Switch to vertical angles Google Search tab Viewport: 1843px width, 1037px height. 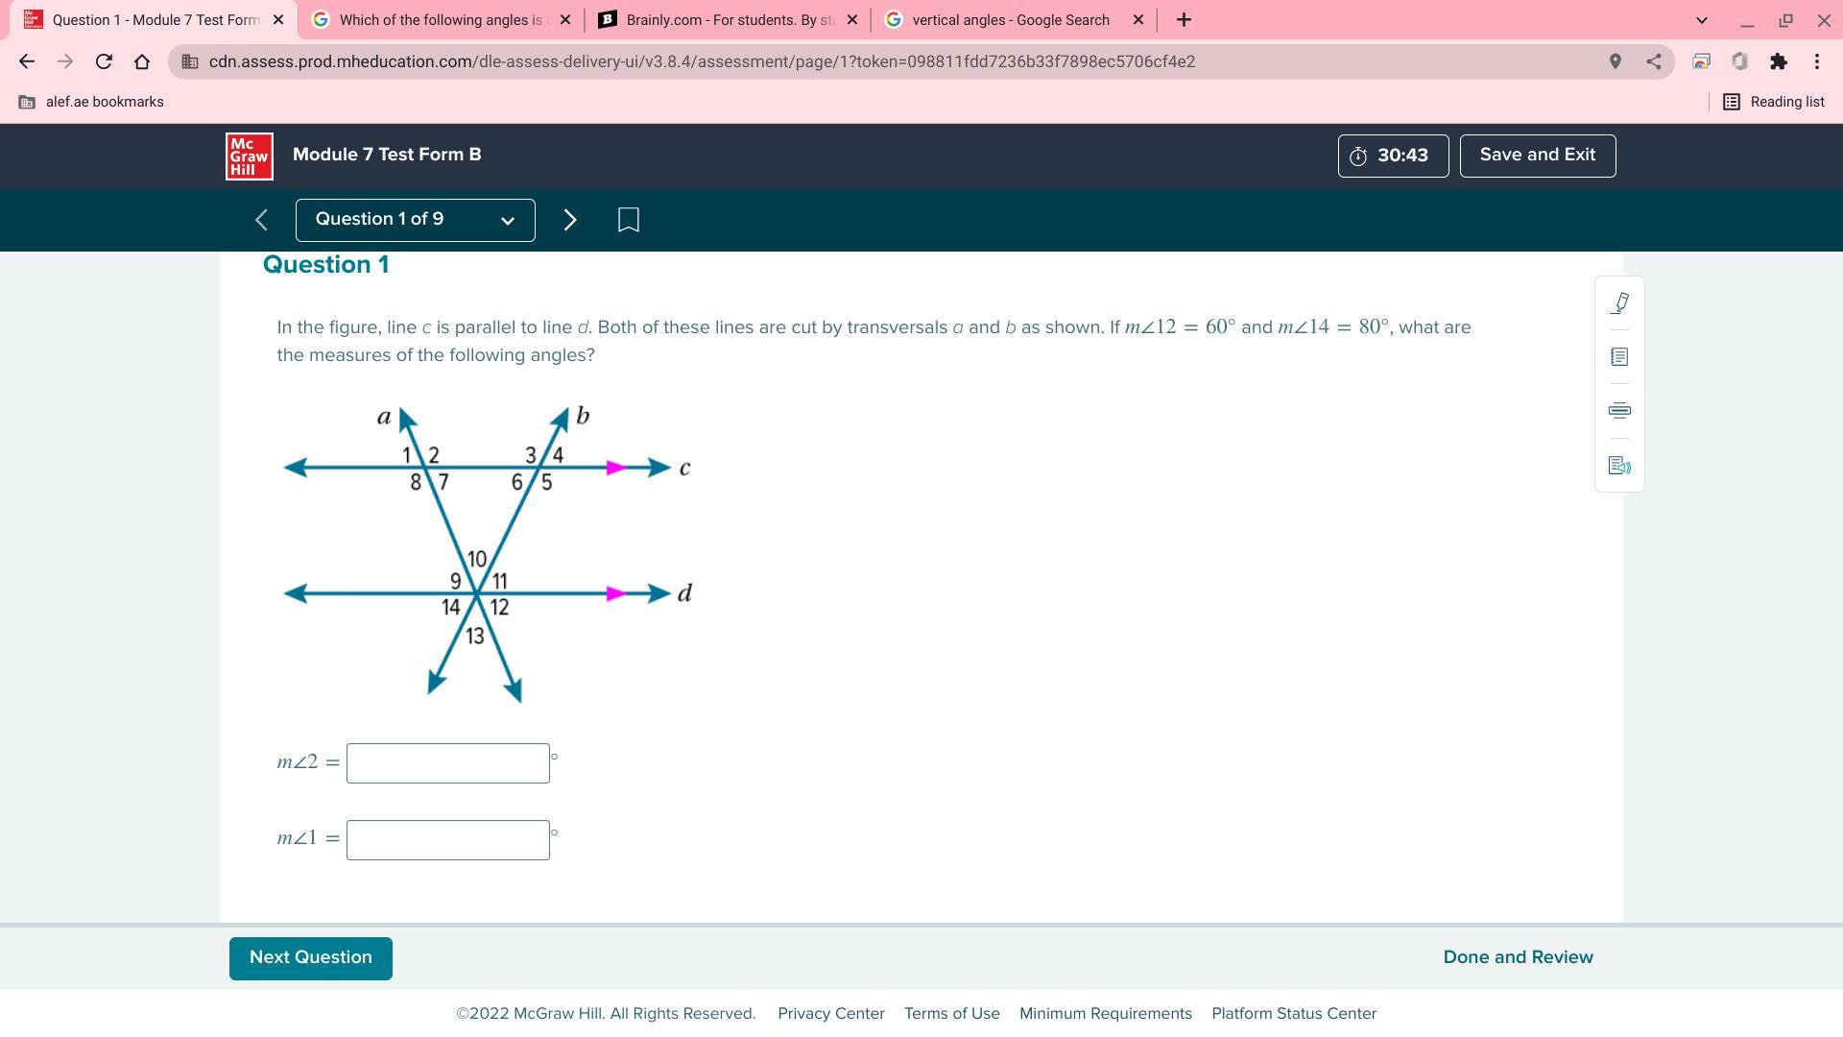pos(1010,20)
